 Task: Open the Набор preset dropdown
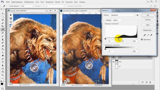[x=122, y=15]
